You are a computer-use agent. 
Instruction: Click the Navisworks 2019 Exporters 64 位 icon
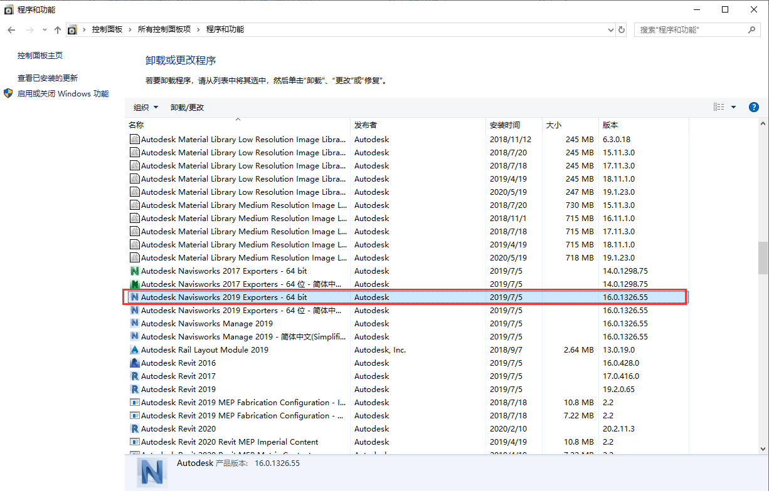point(134,311)
